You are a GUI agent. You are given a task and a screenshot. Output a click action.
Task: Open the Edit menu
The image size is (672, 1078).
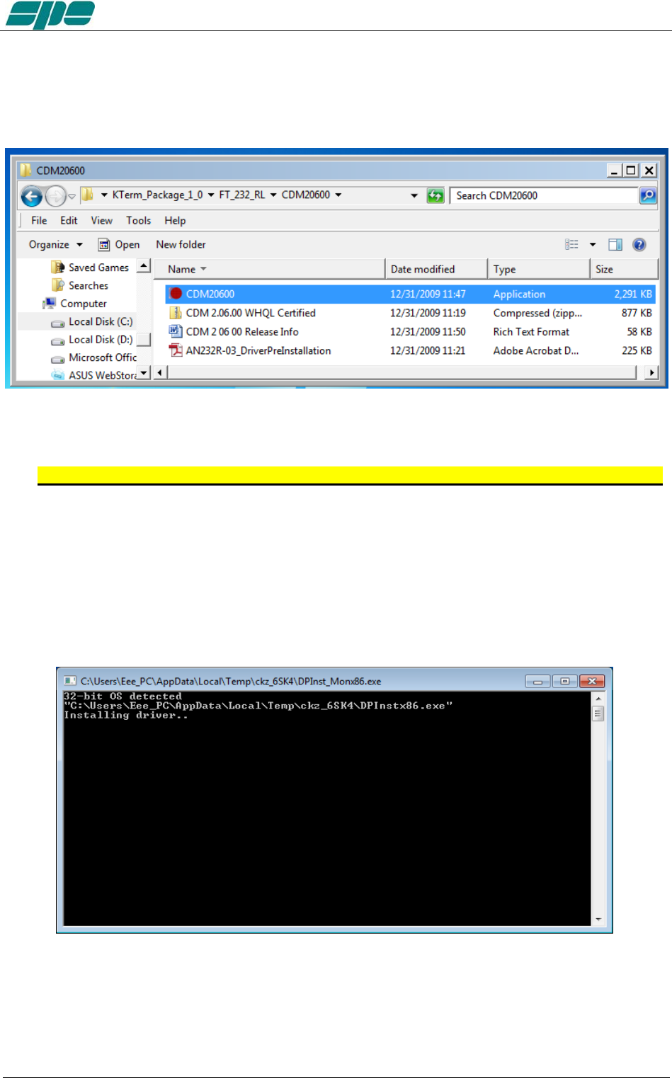[69, 220]
